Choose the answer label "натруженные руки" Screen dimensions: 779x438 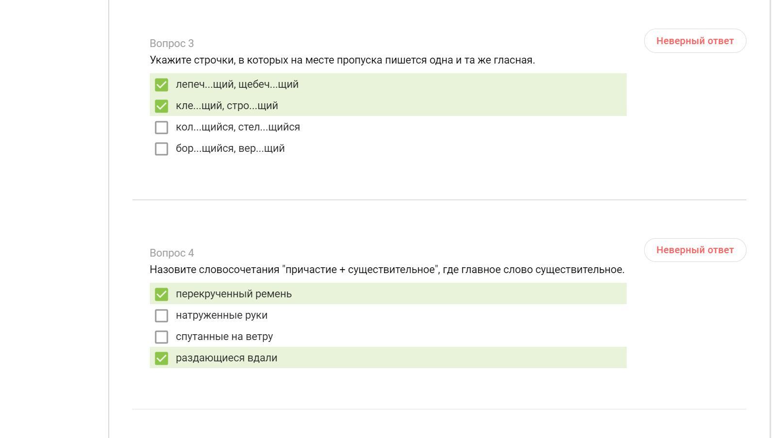[221, 315]
